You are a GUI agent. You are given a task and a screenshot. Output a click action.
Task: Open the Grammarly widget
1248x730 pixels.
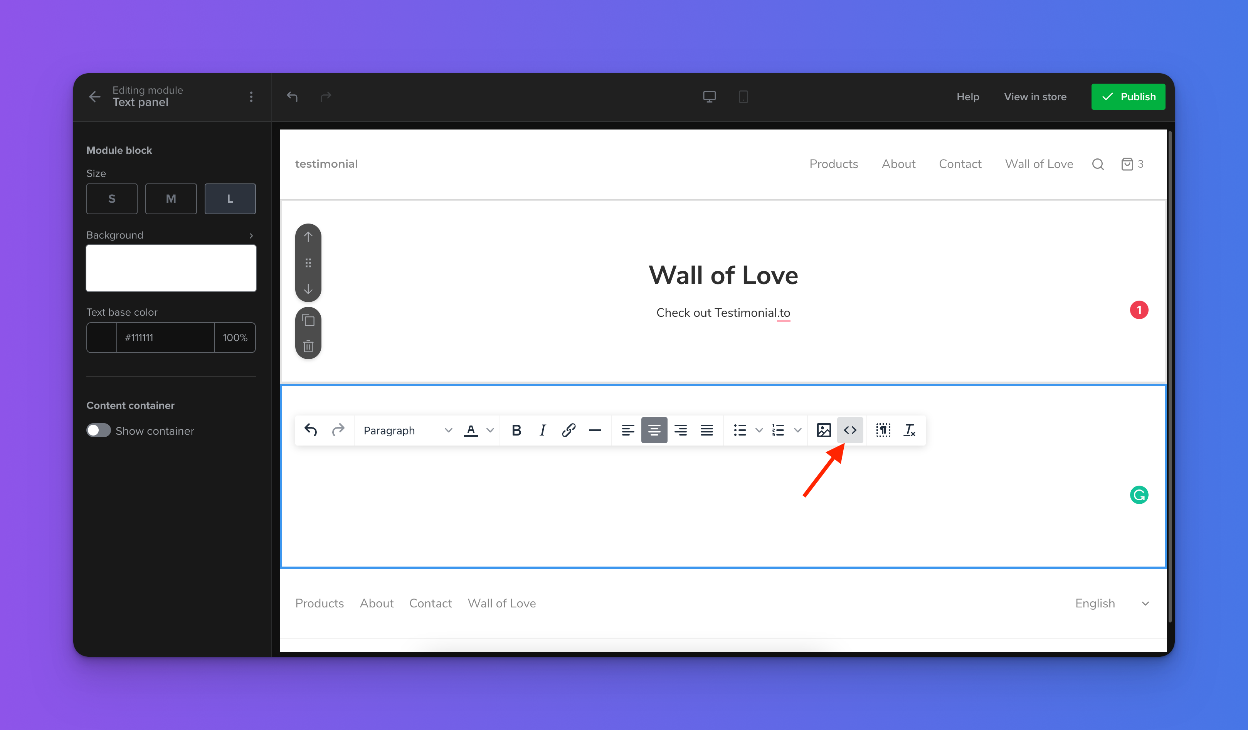[x=1139, y=495]
